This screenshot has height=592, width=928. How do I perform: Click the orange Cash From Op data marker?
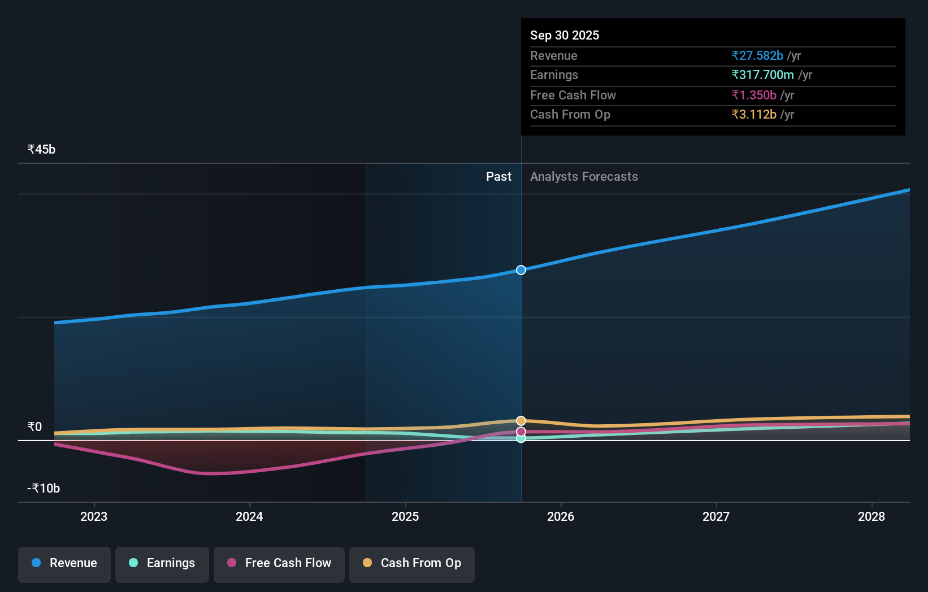pos(521,420)
